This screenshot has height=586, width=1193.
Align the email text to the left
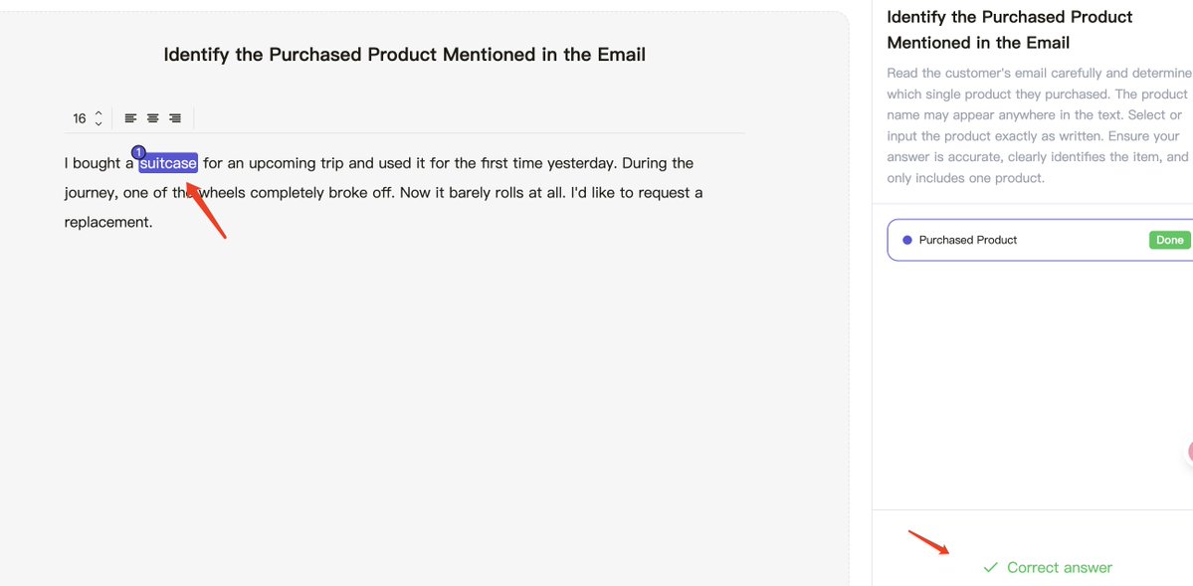tap(130, 118)
